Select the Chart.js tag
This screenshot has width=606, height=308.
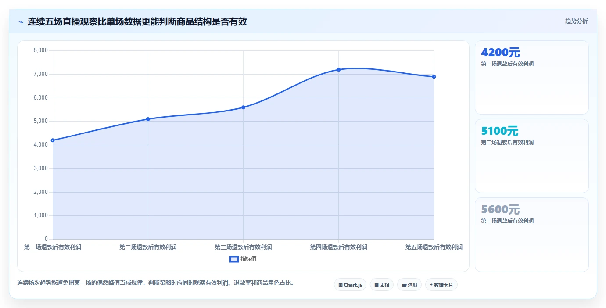(x=350, y=285)
